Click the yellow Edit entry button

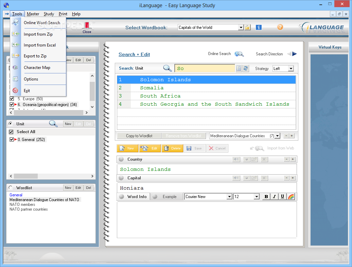point(150,148)
